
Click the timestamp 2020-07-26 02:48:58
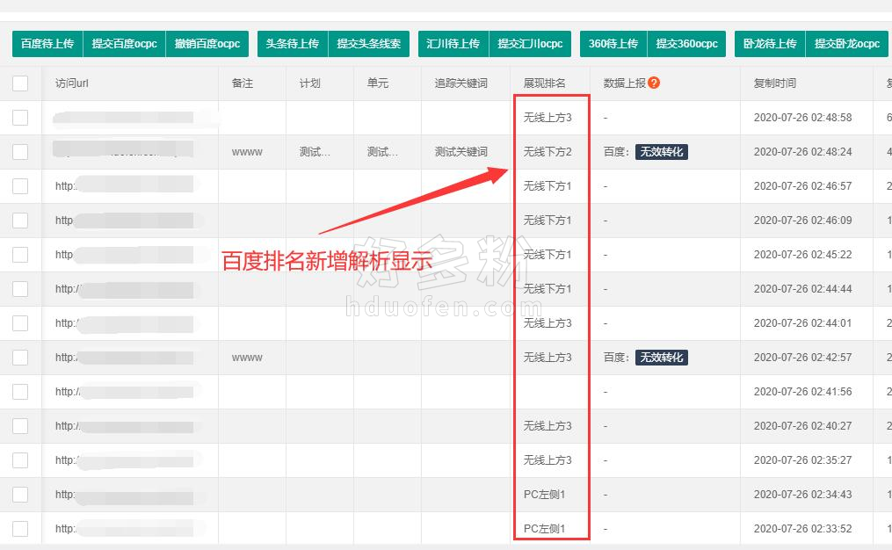[x=802, y=118]
